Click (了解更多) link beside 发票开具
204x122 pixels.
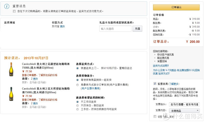tap(174, 84)
